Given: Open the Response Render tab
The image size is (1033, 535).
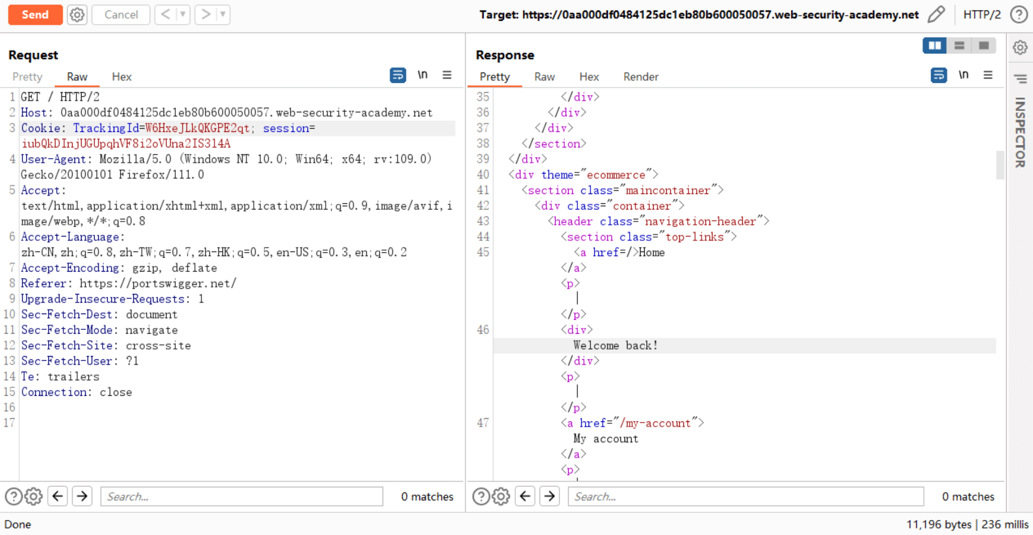Looking at the screenshot, I should 640,76.
